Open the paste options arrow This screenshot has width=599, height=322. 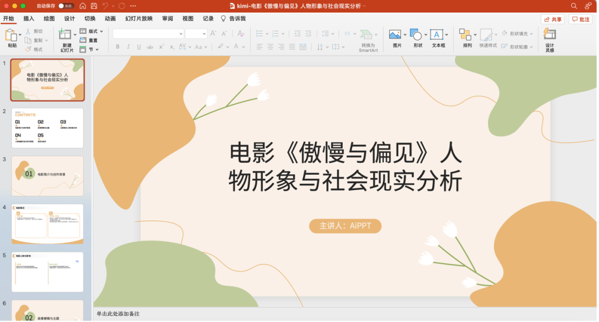coord(20,35)
